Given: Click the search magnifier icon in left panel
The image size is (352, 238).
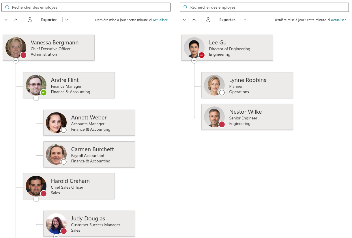Looking at the screenshot, I should pos(7,7).
